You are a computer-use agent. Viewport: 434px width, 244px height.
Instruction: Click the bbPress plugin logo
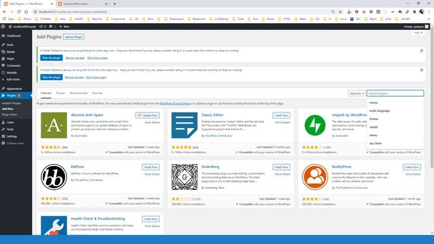point(54,177)
